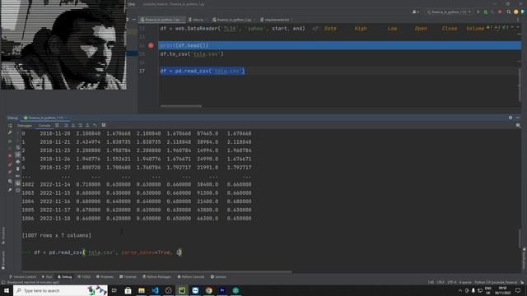Open Search Everywhere magnifier icon
527x296 pixels.
pyautogui.click(x=509, y=12)
